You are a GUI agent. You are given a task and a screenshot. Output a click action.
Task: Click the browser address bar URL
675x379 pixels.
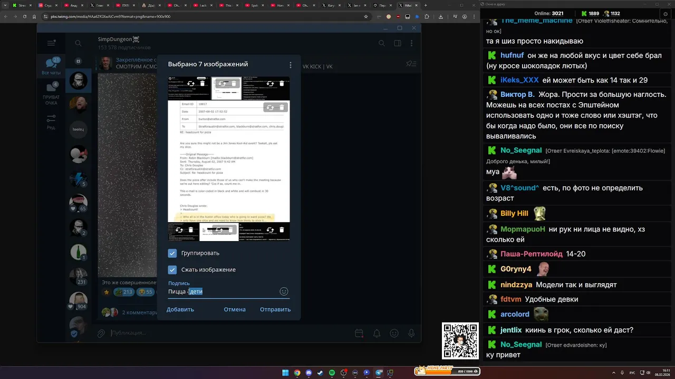click(x=110, y=16)
